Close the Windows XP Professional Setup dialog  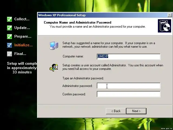coord(169,15)
